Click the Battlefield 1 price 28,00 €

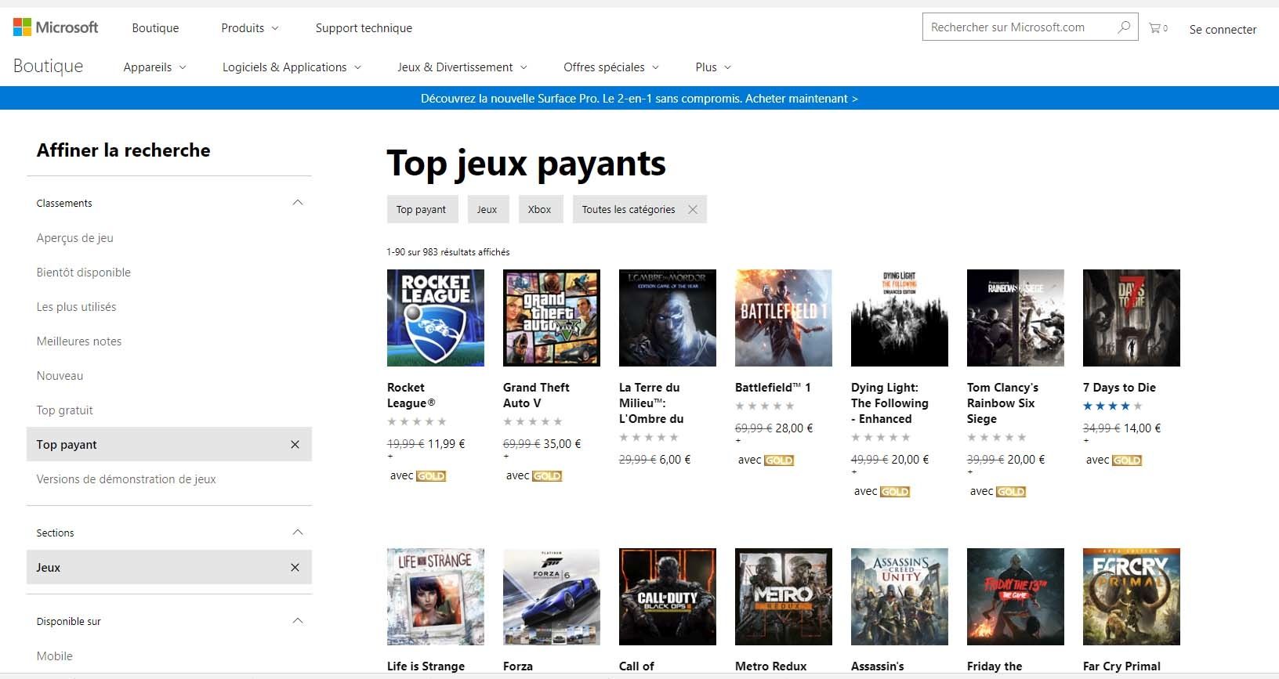(794, 428)
